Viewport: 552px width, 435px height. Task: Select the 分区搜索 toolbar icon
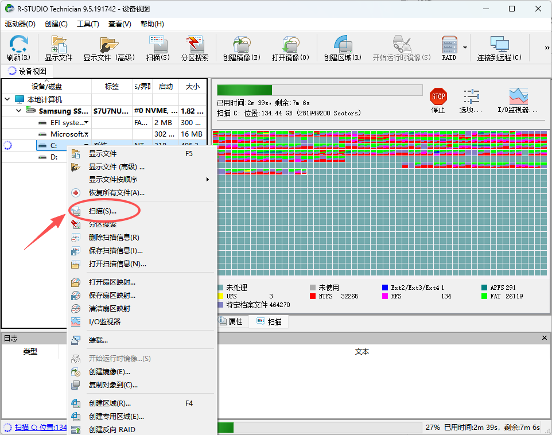195,47
